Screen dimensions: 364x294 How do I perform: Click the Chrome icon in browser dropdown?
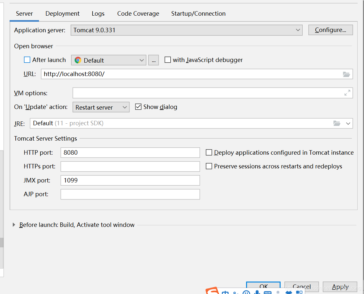click(78, 60)
